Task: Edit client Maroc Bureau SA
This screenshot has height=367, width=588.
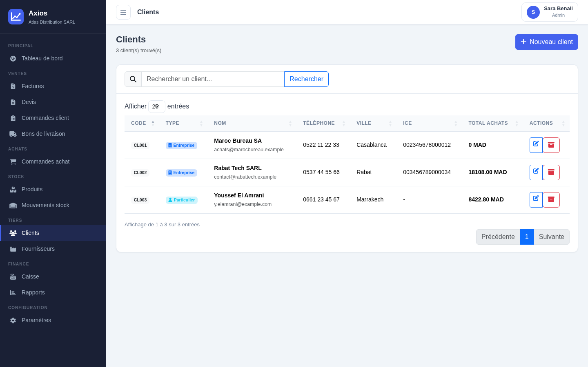Action: point(536,145)
